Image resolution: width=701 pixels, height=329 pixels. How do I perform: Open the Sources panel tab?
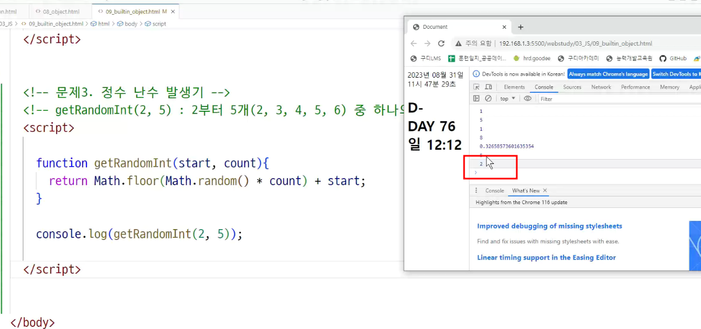[572, 87]
